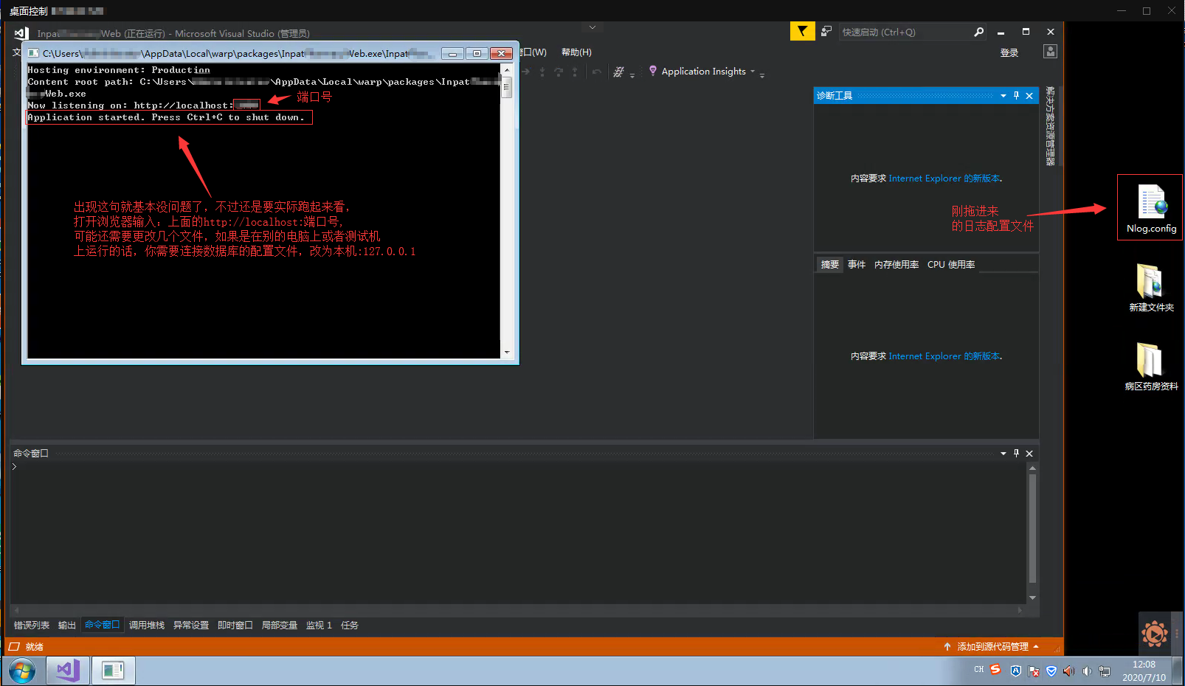Click the yellow filter icon in the toolbar
1185x686 pixels.
tap(802, 31)
